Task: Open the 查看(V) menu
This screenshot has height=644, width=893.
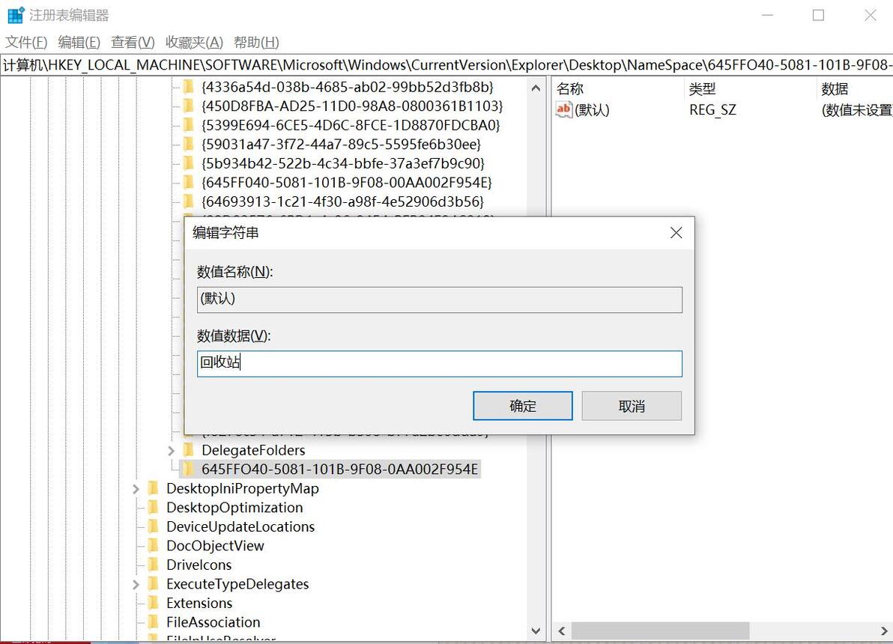Action: 133,42
